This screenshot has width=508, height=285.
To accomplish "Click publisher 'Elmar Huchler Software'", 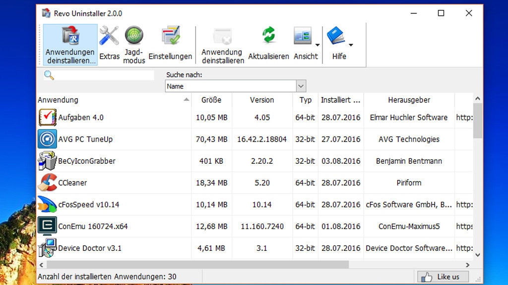I will pyautogui.click(x=409, y=118).
